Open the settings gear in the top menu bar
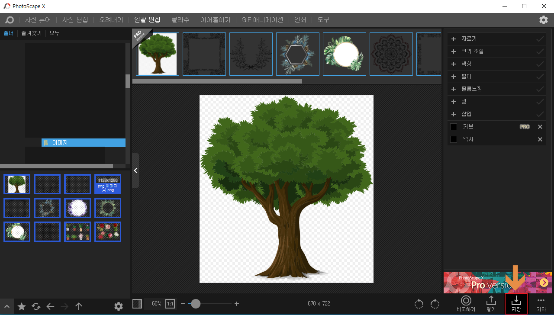This screenshot has width=554, height=315. tap(543, 20)
